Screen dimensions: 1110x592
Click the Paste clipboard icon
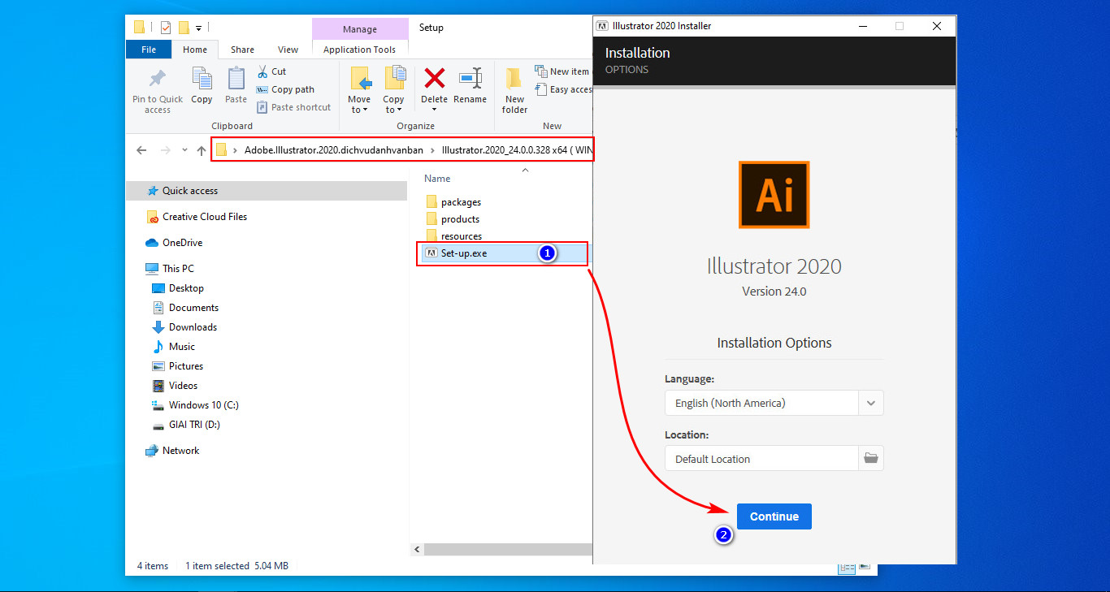(x=236, y=79)
